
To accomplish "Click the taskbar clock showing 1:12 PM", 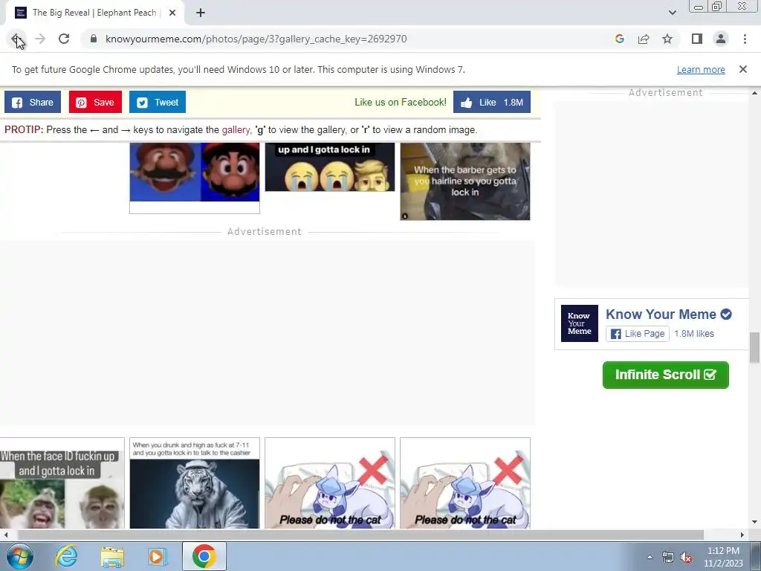I will coord(723,557).
